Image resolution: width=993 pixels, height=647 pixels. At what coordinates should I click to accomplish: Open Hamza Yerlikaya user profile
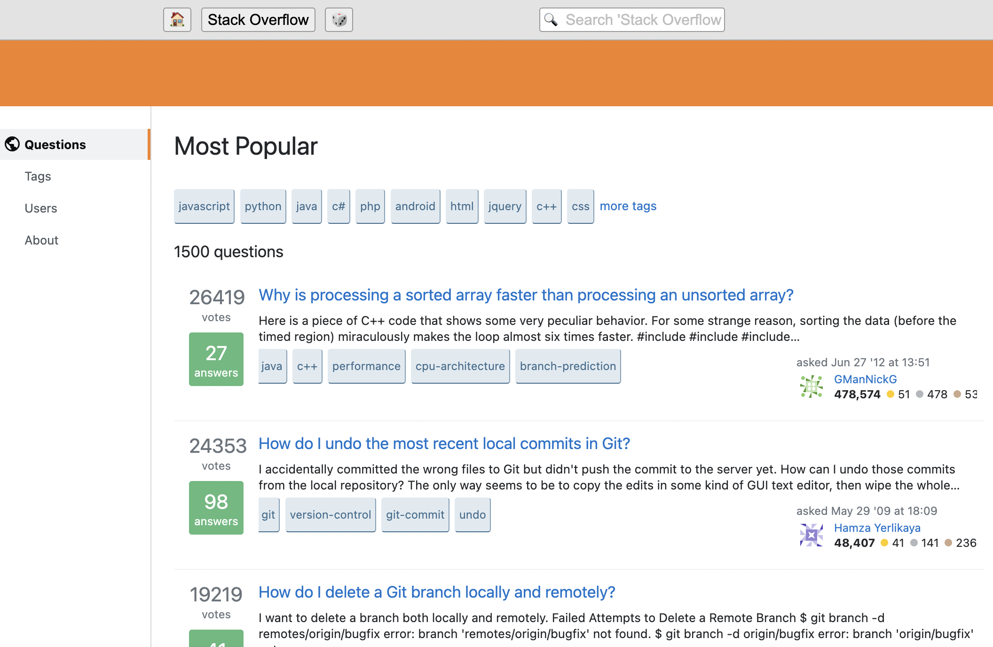click(877, 528)
